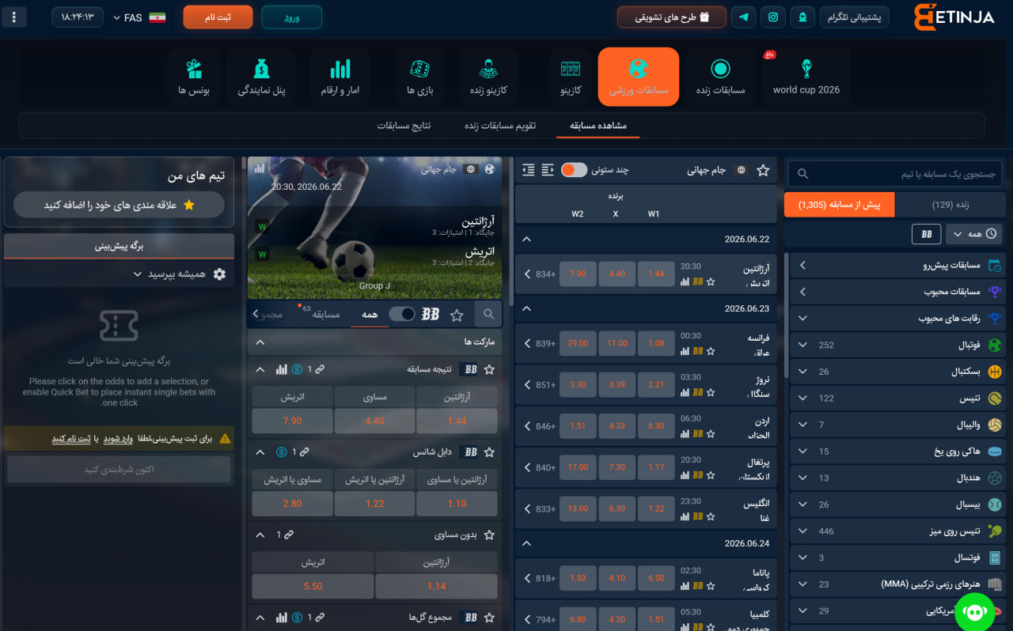Click the login (ورود) button

pyautogui.click(x=292, y=17)
